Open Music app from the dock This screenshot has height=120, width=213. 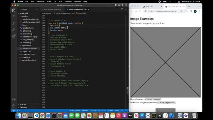point(118,116)
